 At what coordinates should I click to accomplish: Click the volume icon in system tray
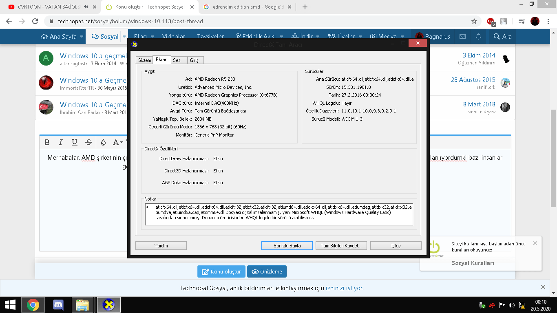coord(512,305)
